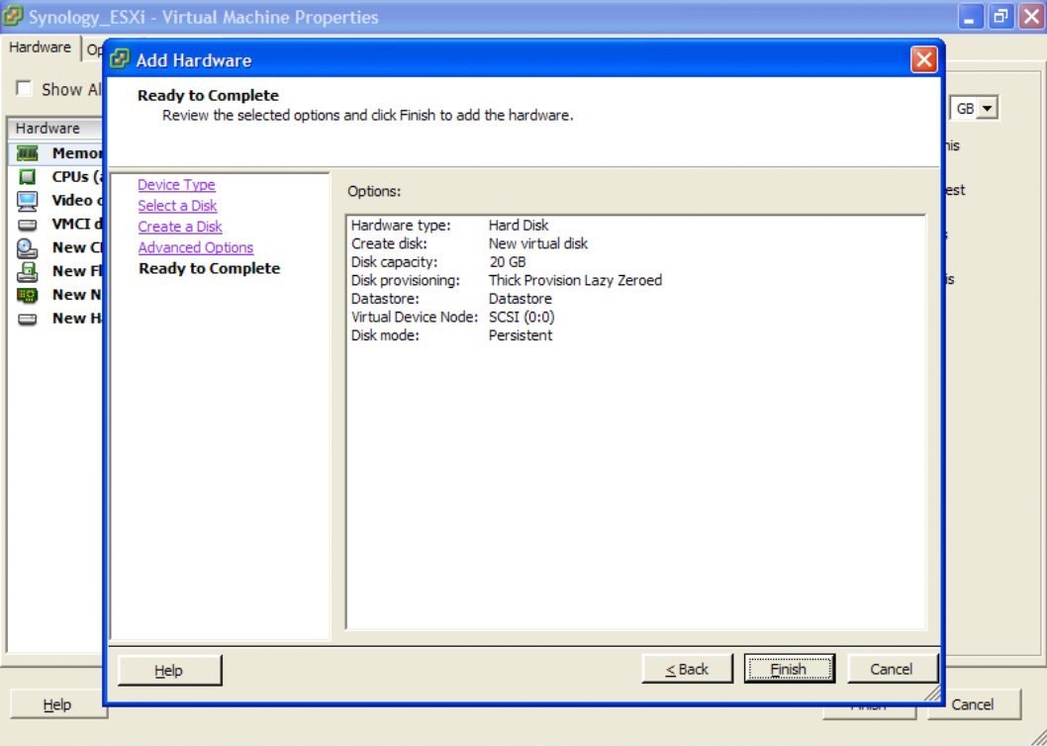Click the Advanced Options link

pos(197,247)
